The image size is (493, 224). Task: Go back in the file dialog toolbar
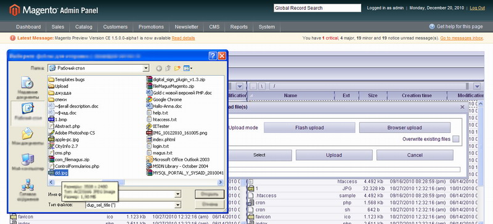click(x=159, y=68)
